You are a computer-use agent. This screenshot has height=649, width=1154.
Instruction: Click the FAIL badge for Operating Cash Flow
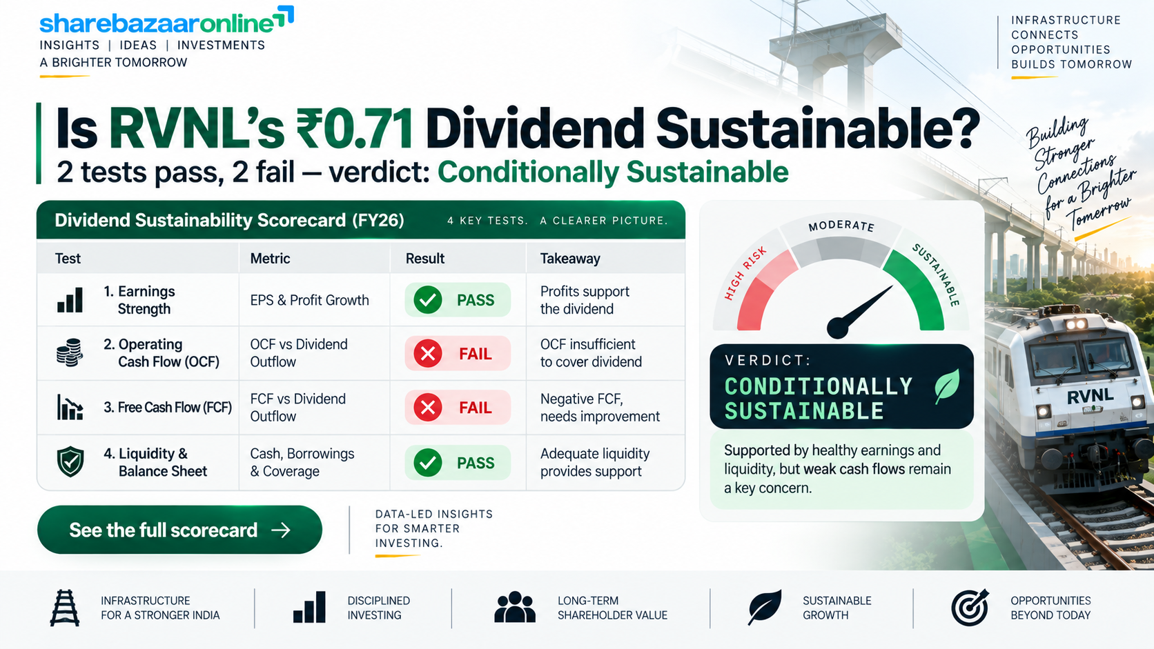coord(458,354)
